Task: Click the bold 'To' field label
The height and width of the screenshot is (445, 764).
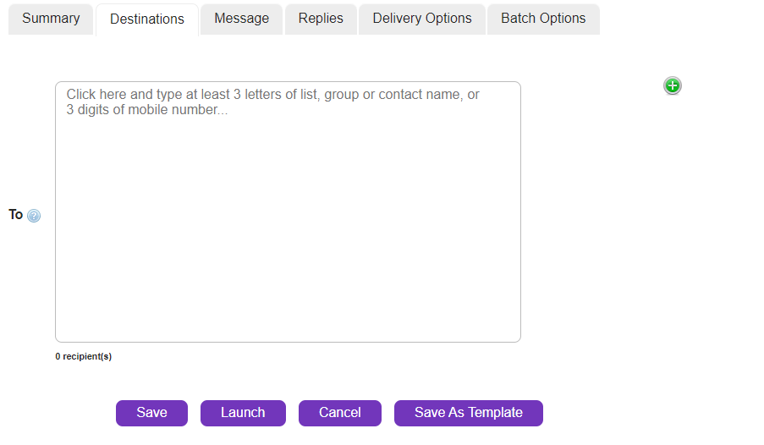Action: point(16,215)
